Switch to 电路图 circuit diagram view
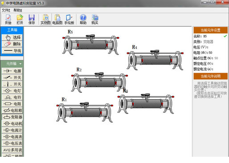The image size is (229, 163). (x=57, y=20)
